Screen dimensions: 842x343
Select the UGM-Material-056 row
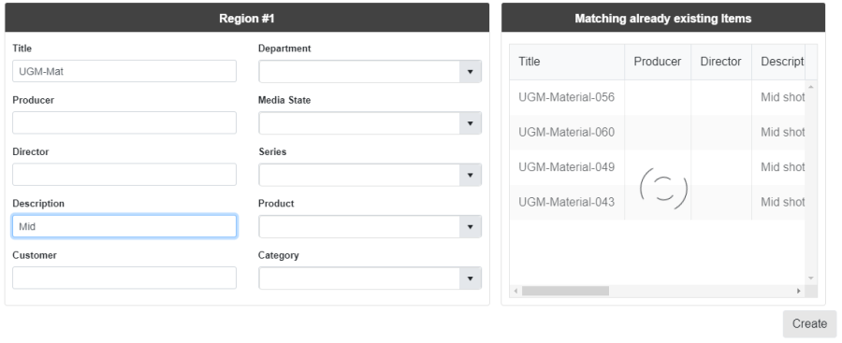(x=658, y=97)
